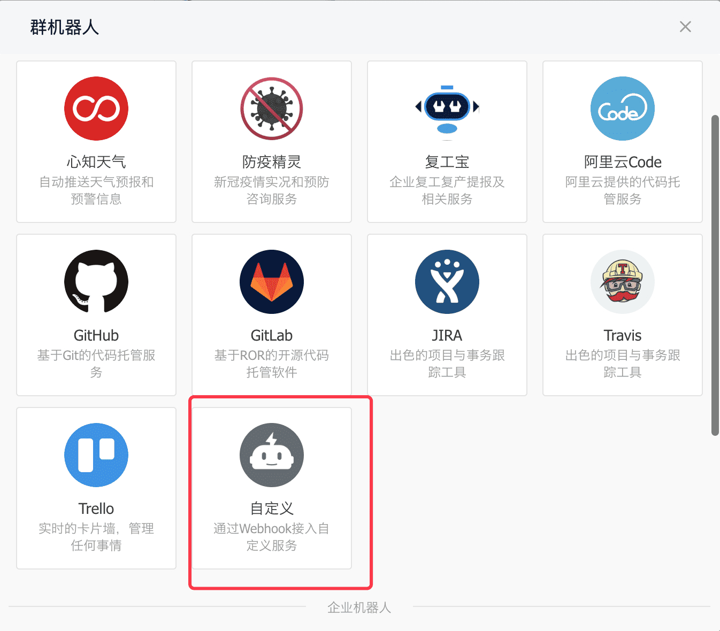Click the 阿里云Code cloud icon
The image size is (720, 631).
click(623, 109)
